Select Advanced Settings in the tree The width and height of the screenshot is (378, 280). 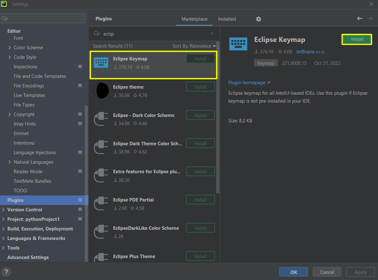click(x=28, y=257)
